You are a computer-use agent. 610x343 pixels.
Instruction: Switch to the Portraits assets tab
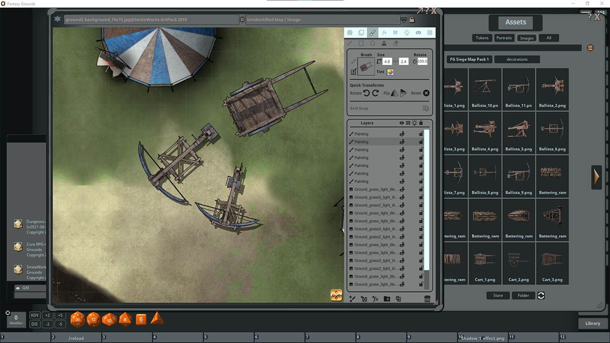[x=504, y=38]
